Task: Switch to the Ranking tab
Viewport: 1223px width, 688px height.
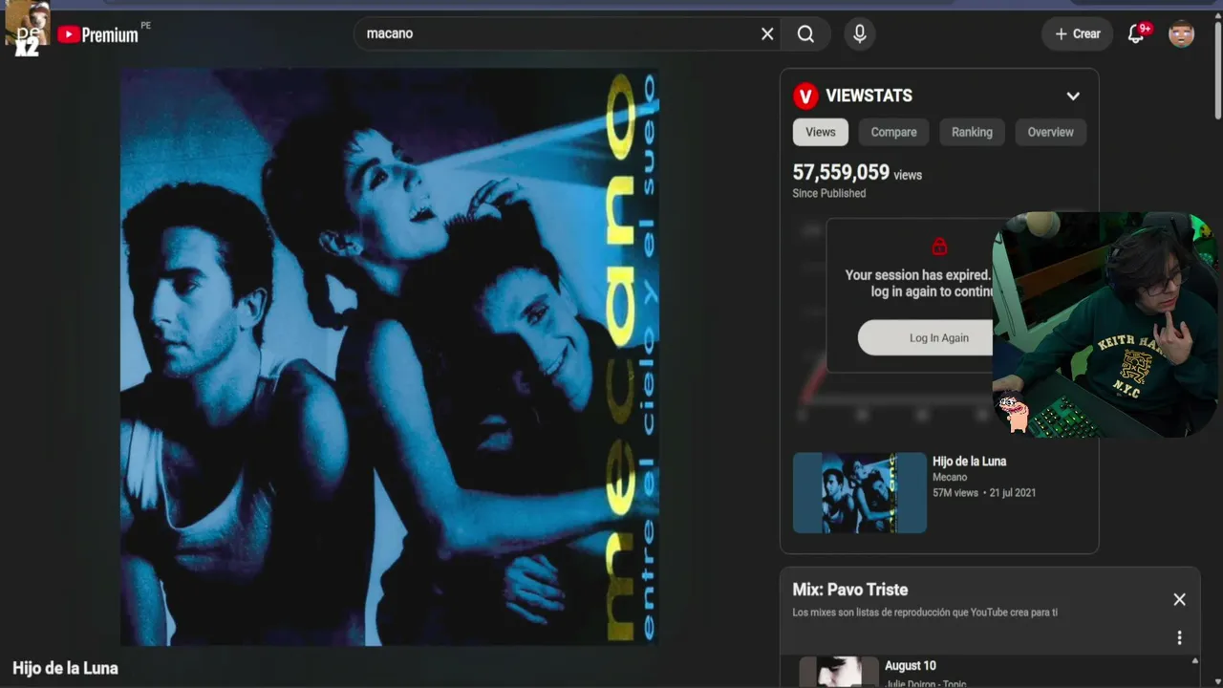Action: 972,133
